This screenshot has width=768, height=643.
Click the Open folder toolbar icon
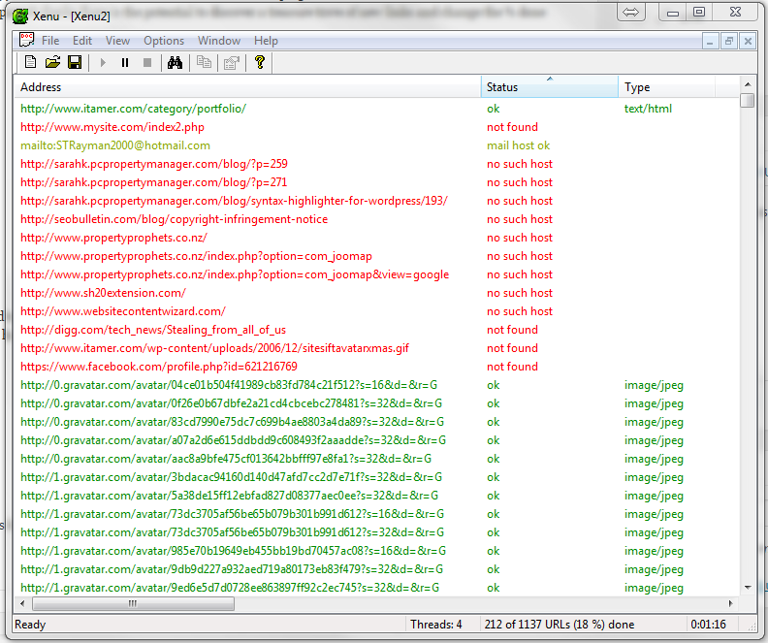coord(52,62)
